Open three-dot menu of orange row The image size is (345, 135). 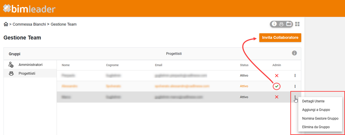point(295,86)
